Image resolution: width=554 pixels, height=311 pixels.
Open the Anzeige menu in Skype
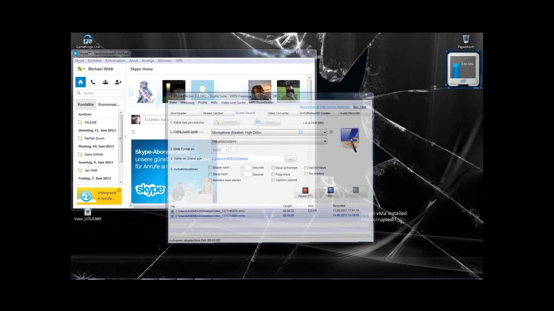[148, 61]
